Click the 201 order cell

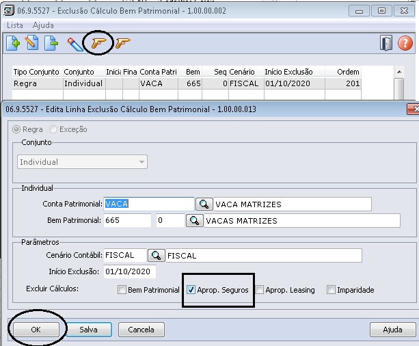tap(343, 83)
